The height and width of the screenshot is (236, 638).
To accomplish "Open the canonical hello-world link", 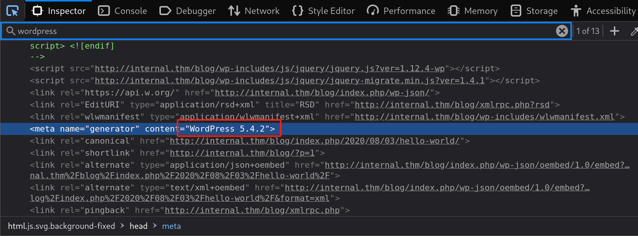I will pyautogui.click(x=315, y=141).
